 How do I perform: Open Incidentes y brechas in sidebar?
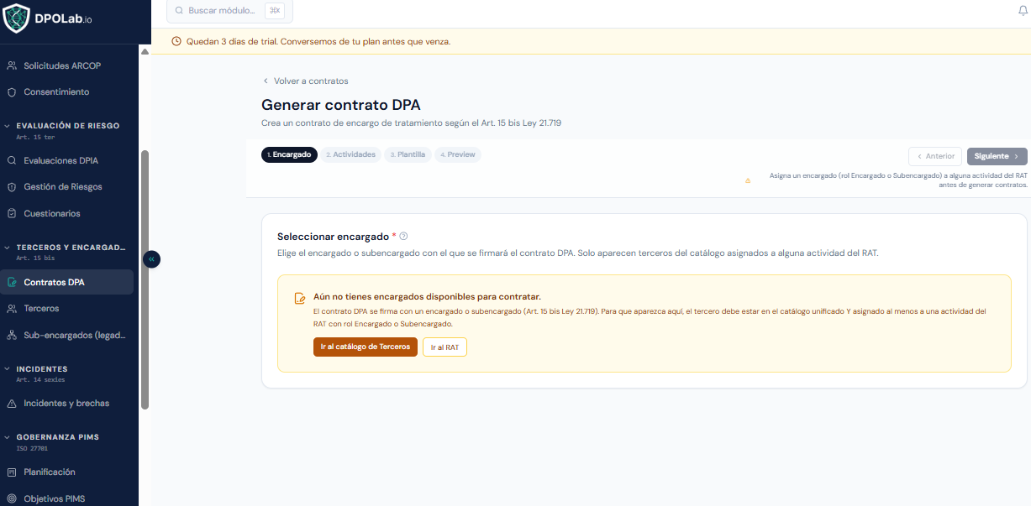coord(67,403)
